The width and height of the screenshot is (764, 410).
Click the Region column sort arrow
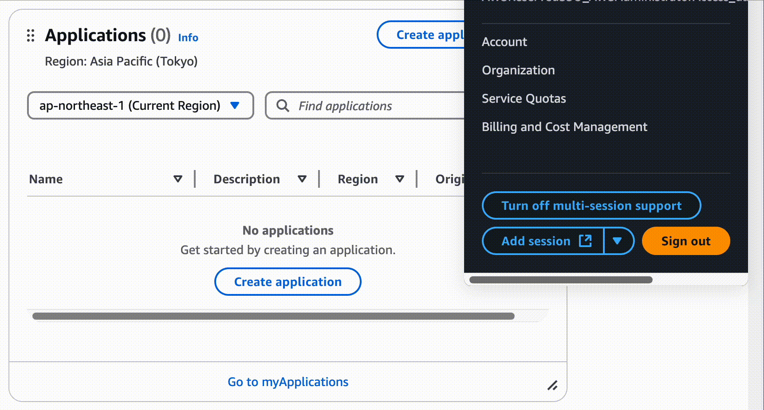[x=400, y=179]
